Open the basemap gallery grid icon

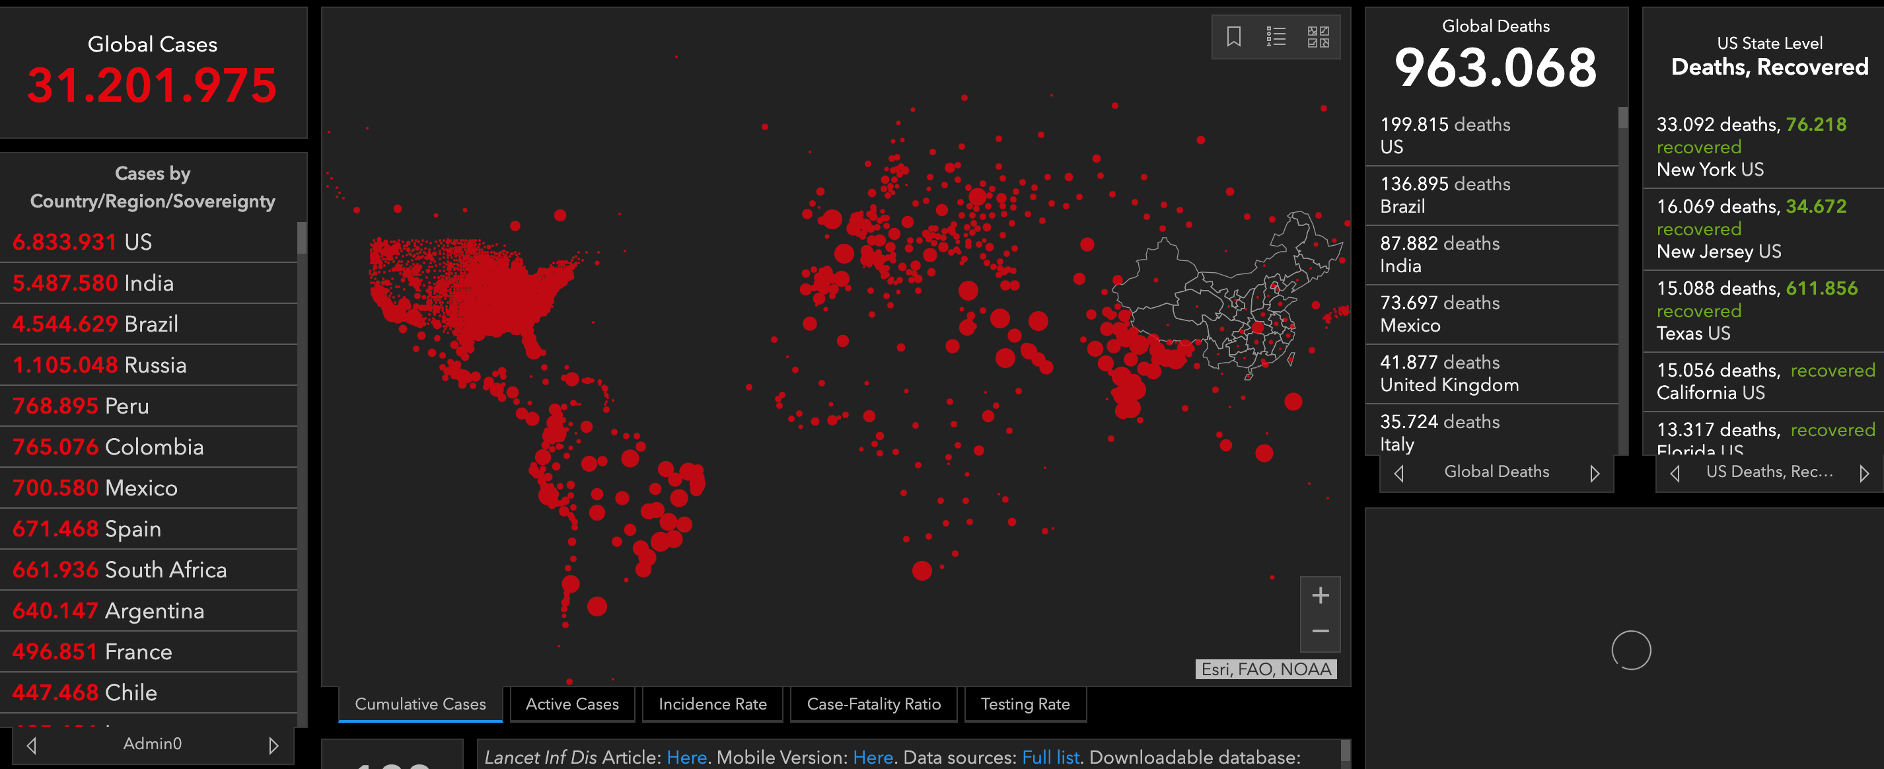[x=1318, y=36]
